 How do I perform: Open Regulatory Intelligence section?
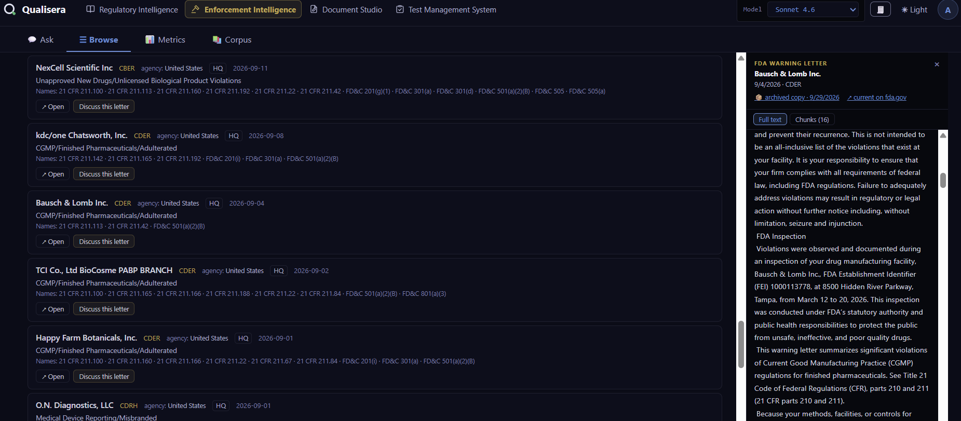coord(132,9)
